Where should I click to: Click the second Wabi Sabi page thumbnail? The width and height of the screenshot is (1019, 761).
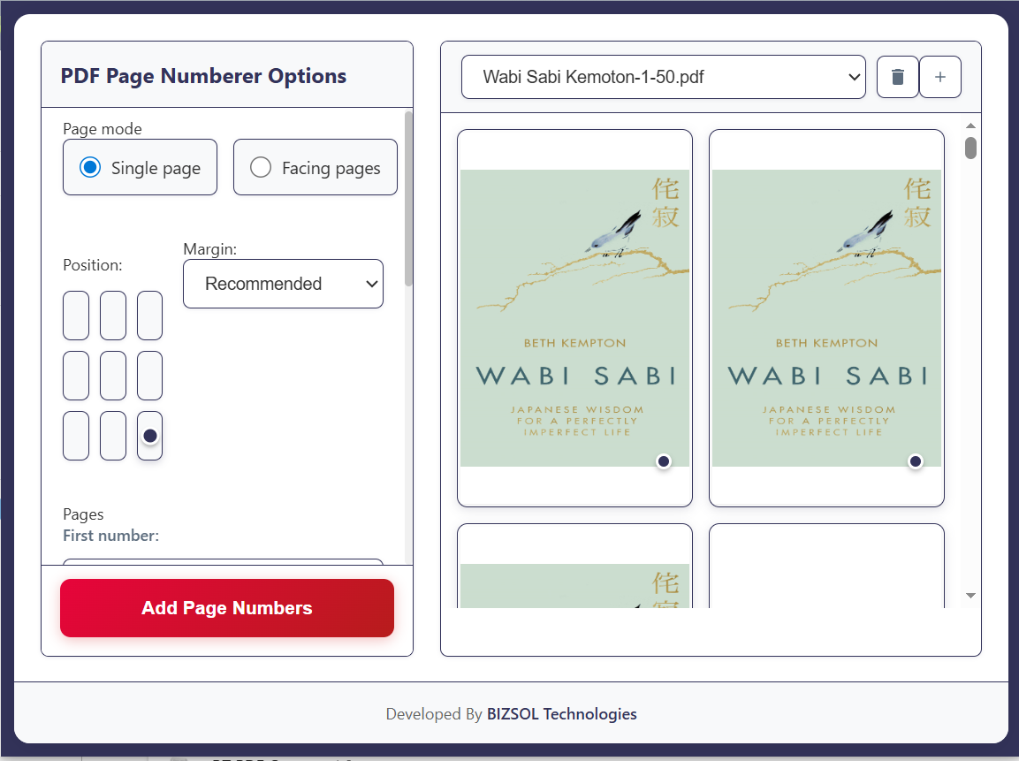(x=826, y=318)
